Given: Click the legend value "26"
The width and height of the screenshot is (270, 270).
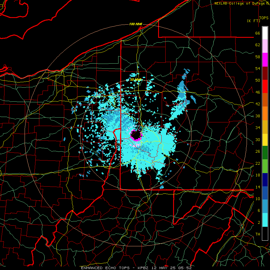Looking at the screenshot, I should (258, 151).
